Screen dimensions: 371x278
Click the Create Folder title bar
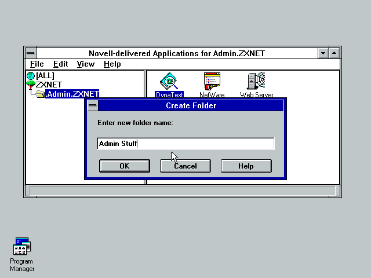tap(191, 105)
